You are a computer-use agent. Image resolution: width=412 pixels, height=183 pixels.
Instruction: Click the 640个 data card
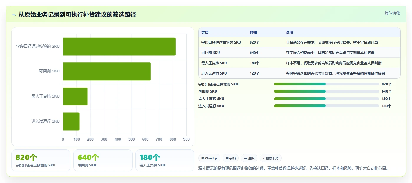pos(103,160)
